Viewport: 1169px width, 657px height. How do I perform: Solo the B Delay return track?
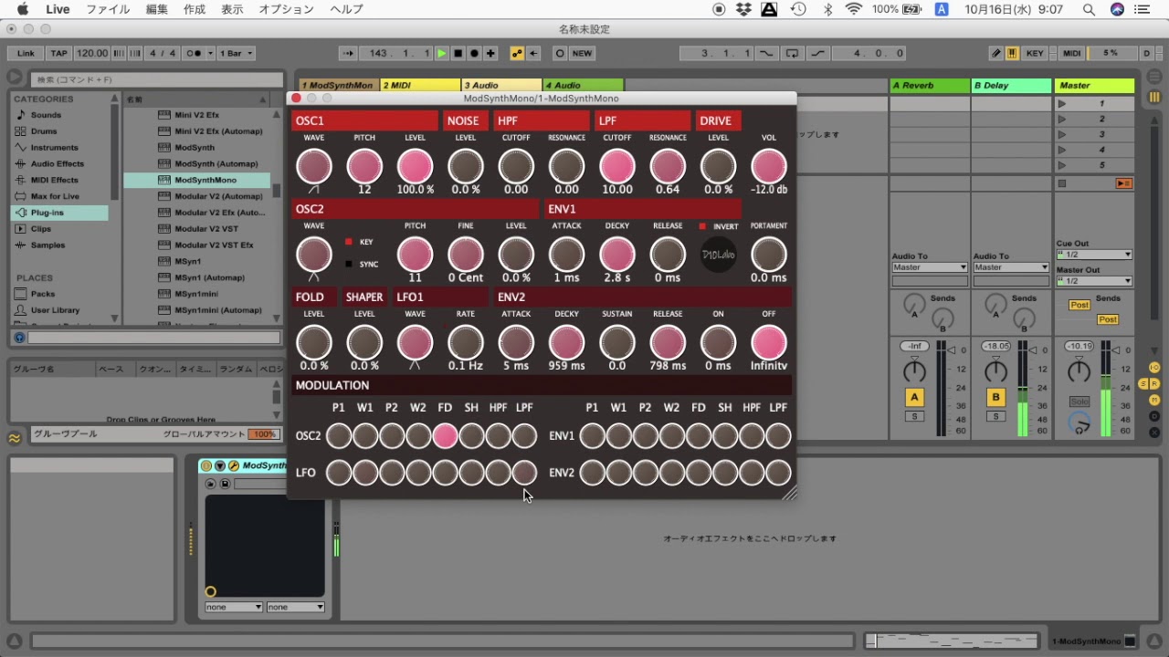(995, 417)
